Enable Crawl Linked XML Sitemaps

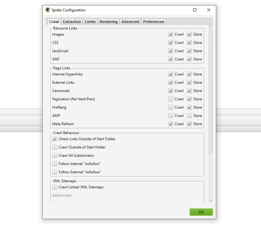coord(55,187)
